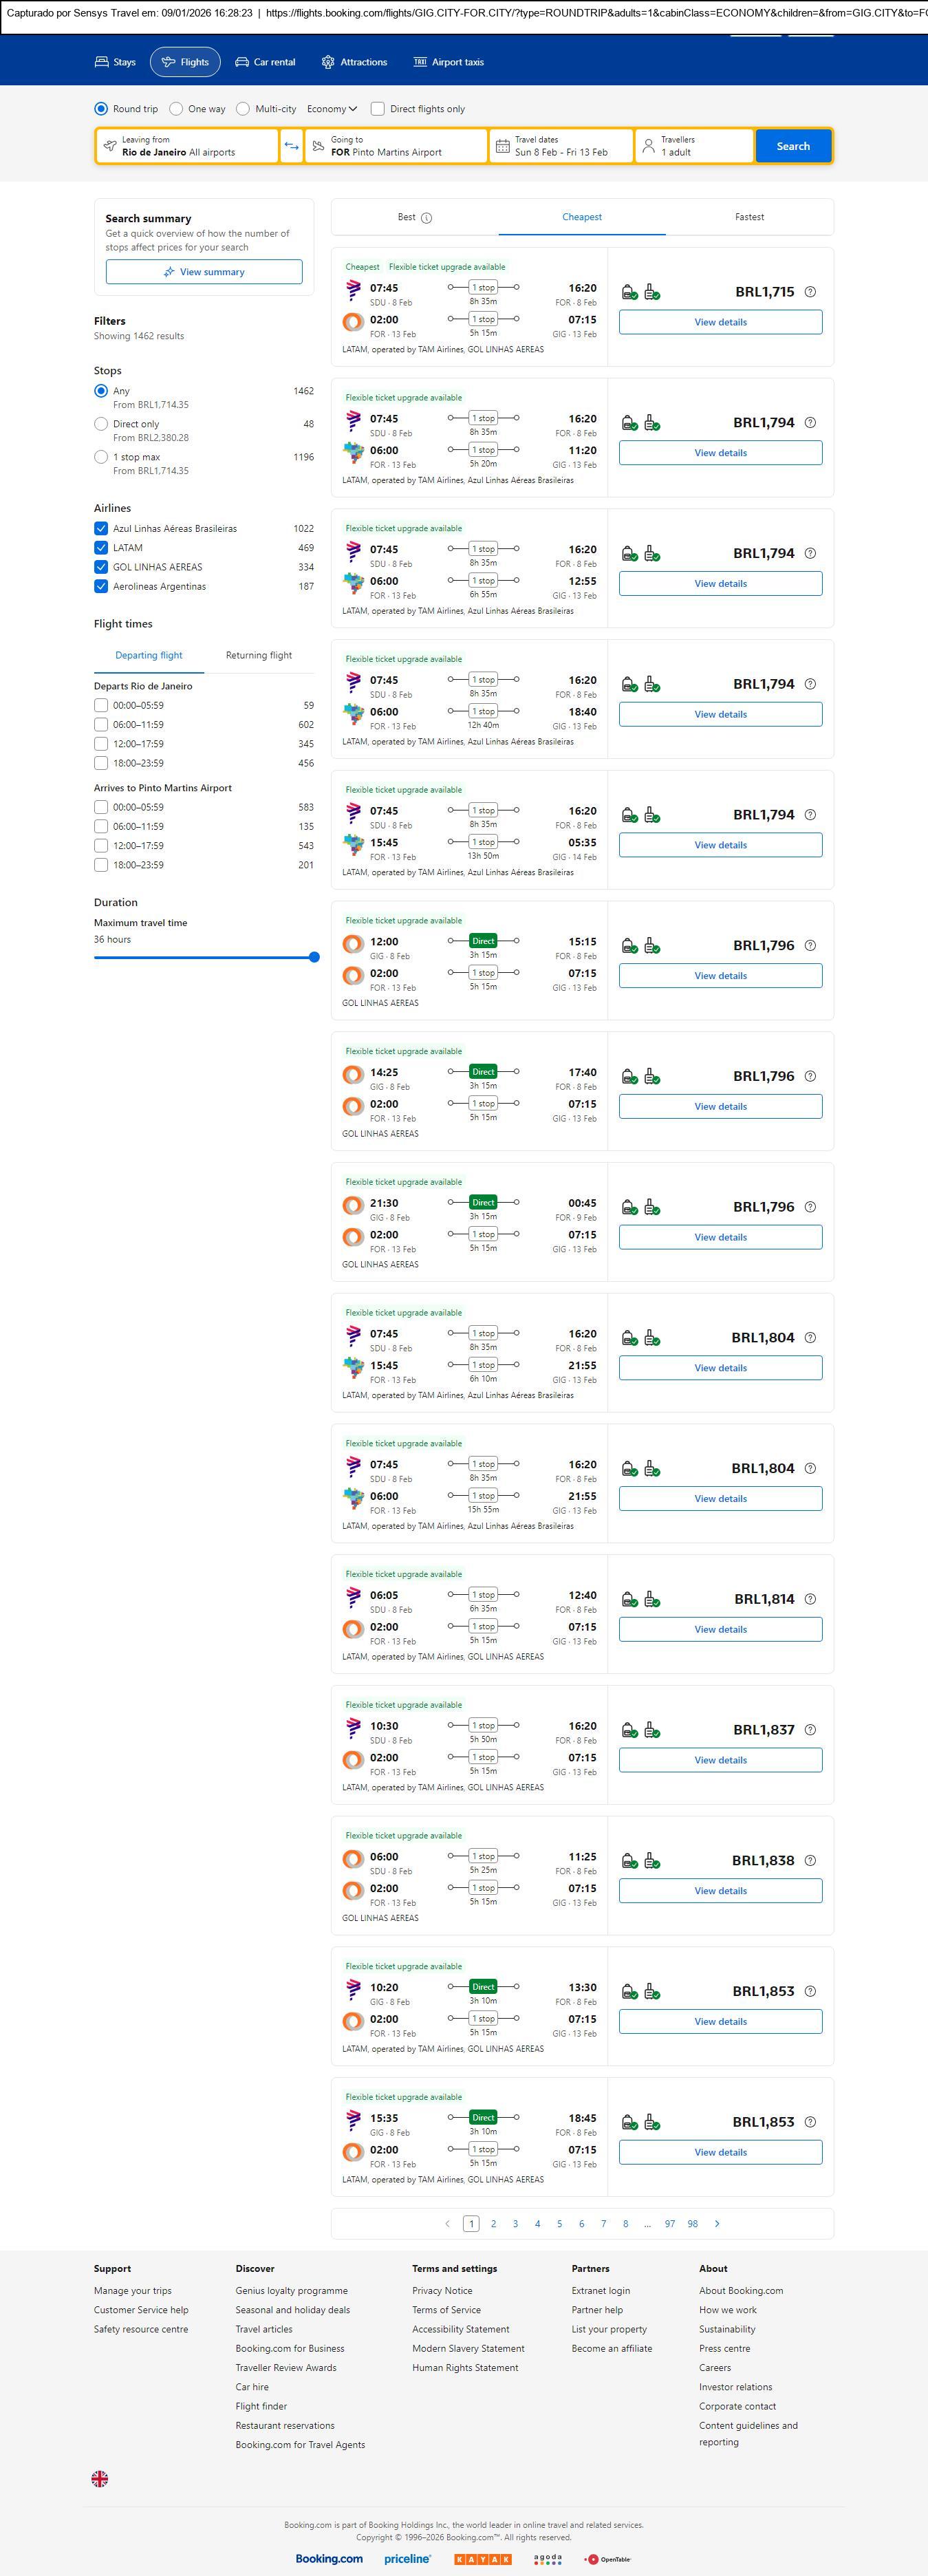Click the blue Search button
The width and height of the screenshot is (928, 2576).
[x=793, y=146]
